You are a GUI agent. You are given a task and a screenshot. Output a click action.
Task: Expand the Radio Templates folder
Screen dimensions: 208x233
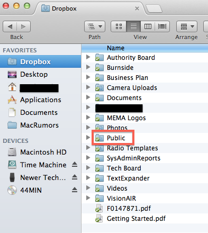(88, 148)
